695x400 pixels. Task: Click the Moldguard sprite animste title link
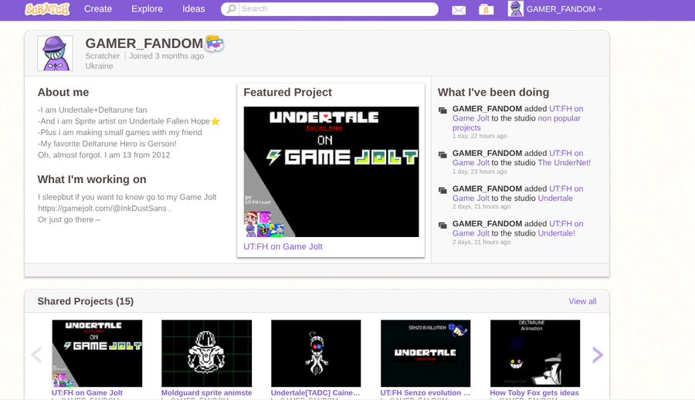(206, 392)
